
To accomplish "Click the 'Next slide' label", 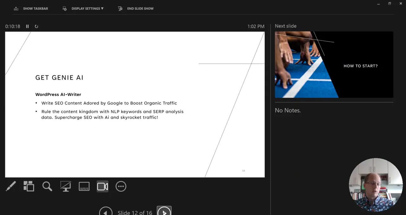I will 285,26.
